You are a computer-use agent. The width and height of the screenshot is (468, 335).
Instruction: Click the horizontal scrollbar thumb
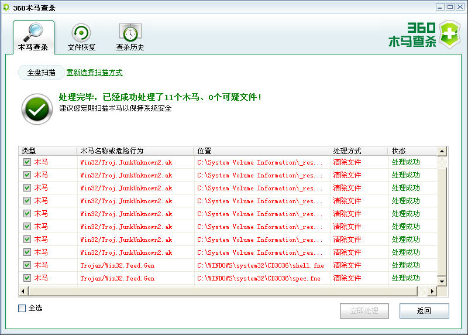[x=223, y=291]
